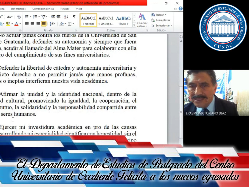Click the CUNOC postgraduate department logo

coord(223,27)
